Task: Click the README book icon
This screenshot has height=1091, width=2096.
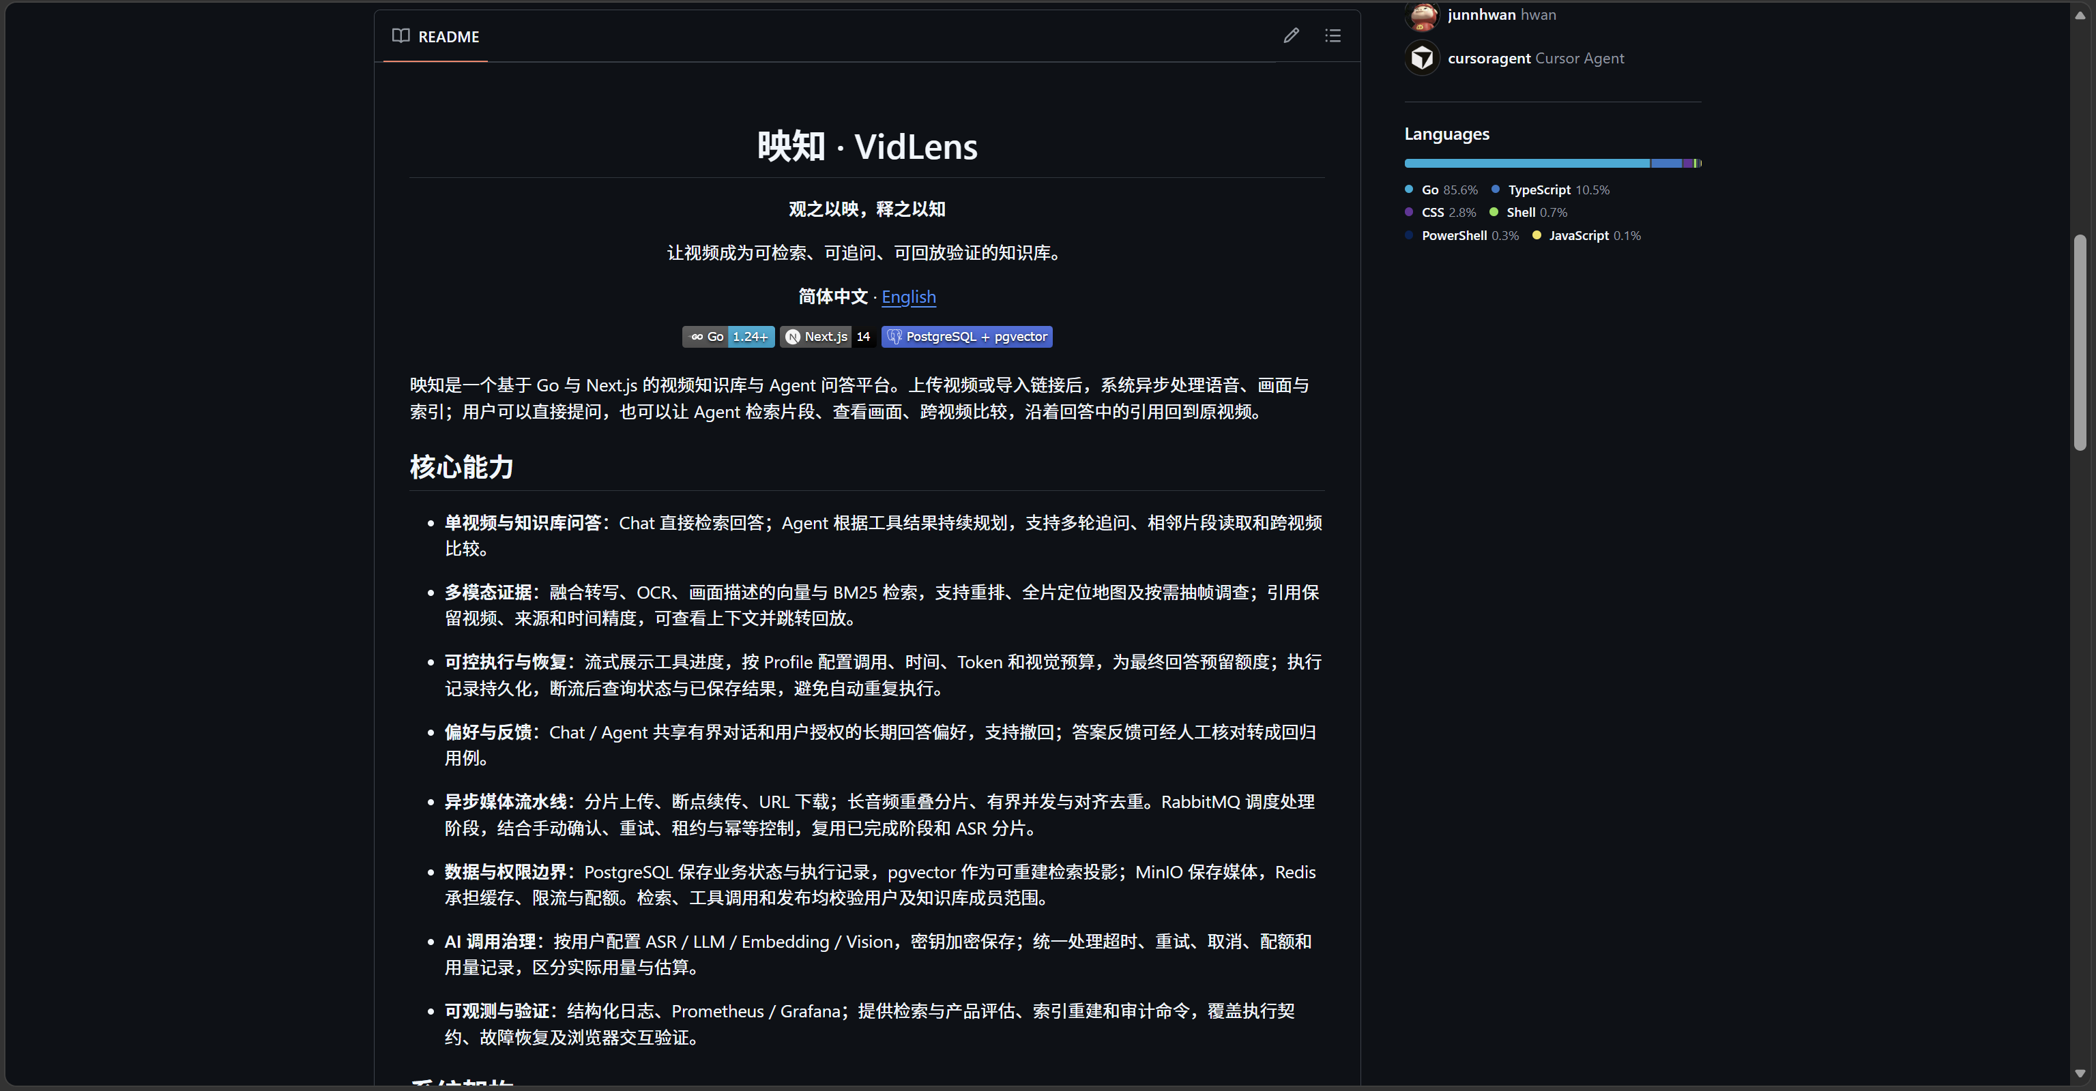Action: tap(401, 35)
